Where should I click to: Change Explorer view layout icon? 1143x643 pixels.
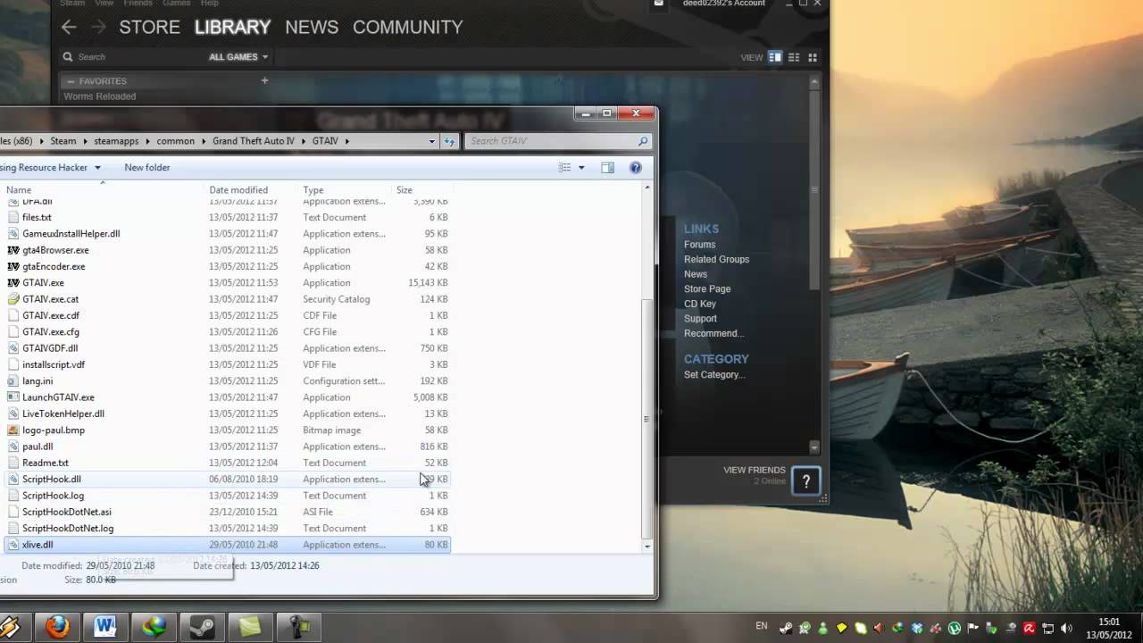[x=564, y=168]
